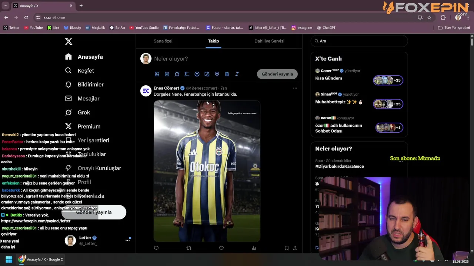Expand the Chrome tab search dropdown
Image resolution: width=474 pixels, height=266 pixels.
coord(5,6)
